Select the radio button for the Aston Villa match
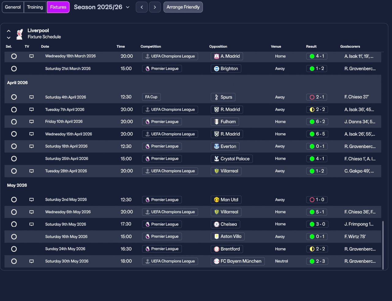This screenshot has width=392, height=301. coord(14,236)
